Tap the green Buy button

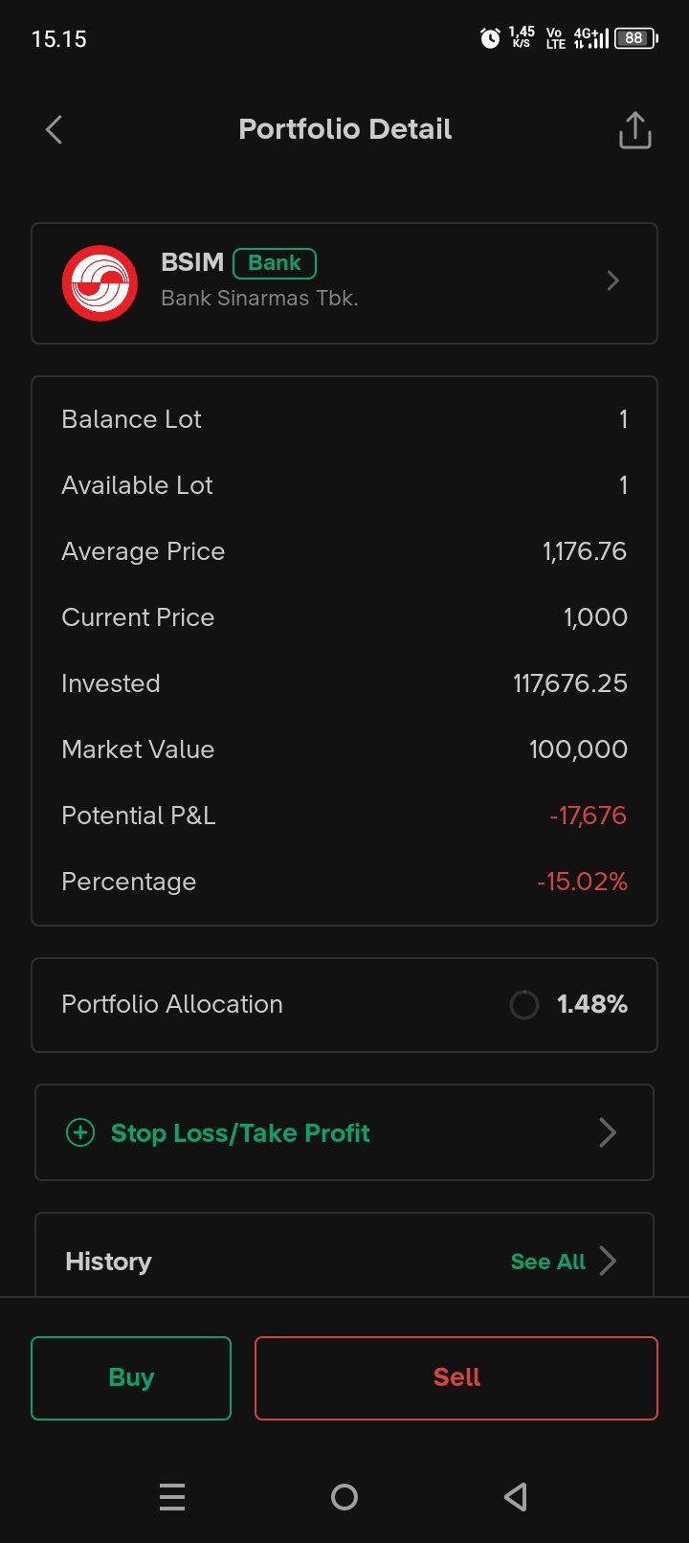point(131,1377)
